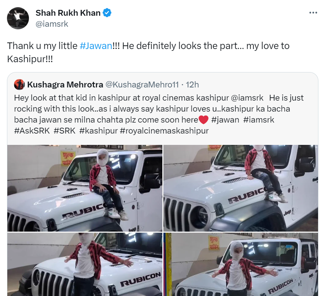Click the Kushagra Mehrotra author name
This screenshot has height=296, width=325.
(x=65, y=85)
